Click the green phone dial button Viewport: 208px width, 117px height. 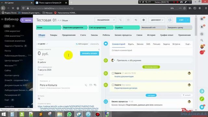point(202,99)
